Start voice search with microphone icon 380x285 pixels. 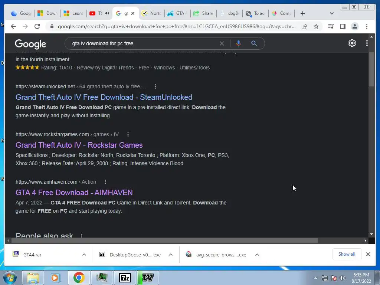click(x=239, y=43)
